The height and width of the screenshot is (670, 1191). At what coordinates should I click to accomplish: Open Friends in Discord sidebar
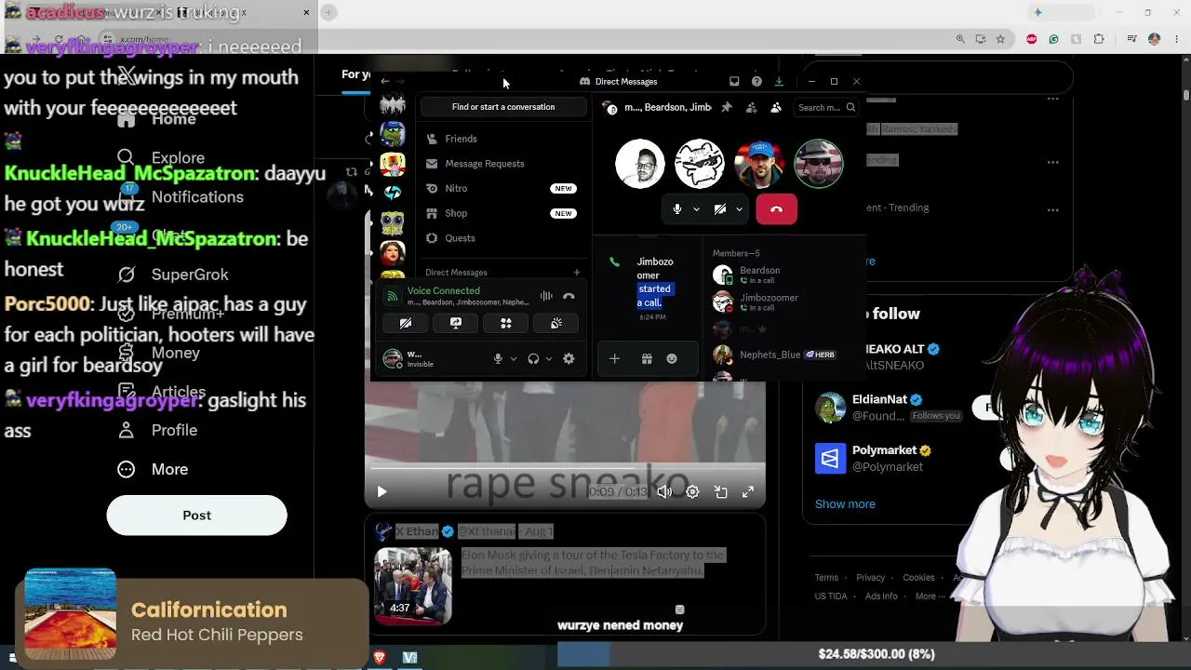[502, 139]
